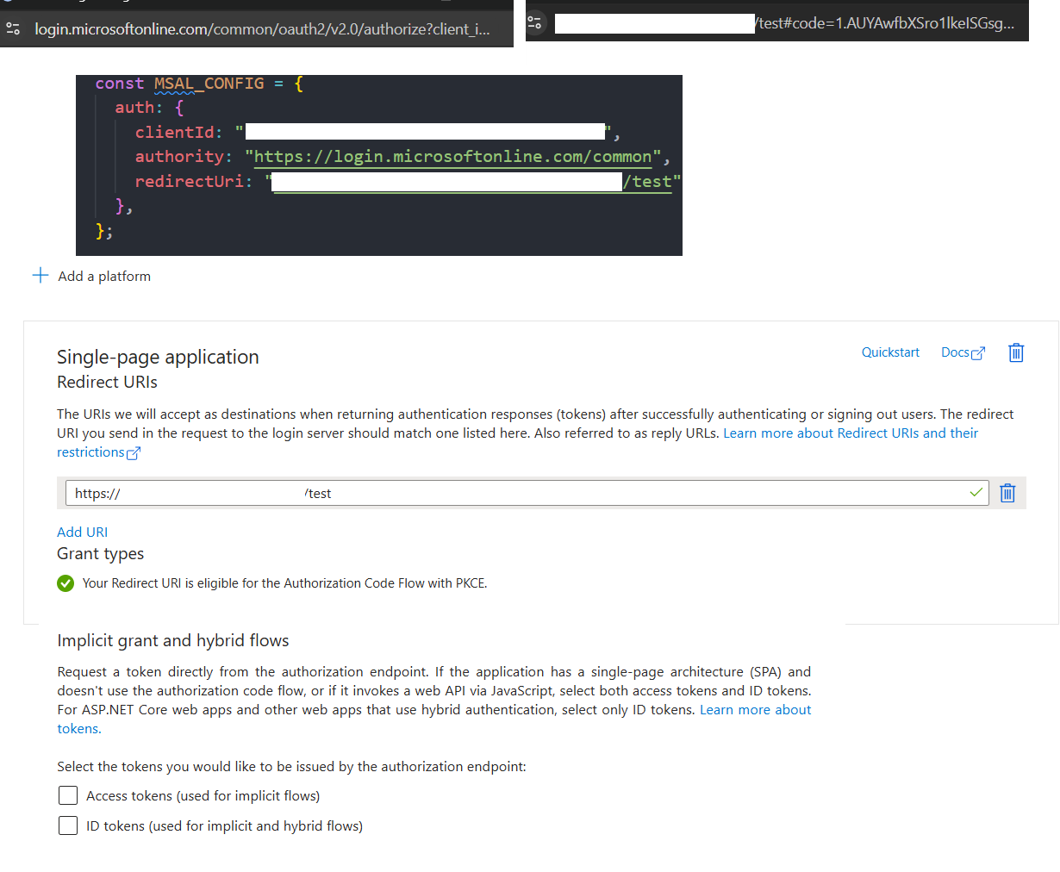Enable ID tokens (implicit and hybrid flows) checkbox

[x=68, y=825]
